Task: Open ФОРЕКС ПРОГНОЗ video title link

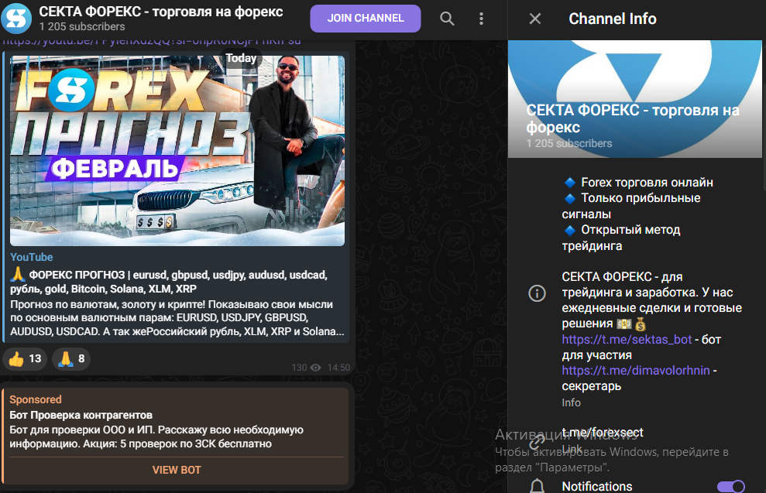Action: pos(169,282)
